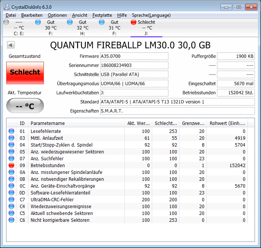
Task: Click the status icon for Anz. wiederzugewiesener Sektoren
Action: pyautogui.click(x=11, y=152)
